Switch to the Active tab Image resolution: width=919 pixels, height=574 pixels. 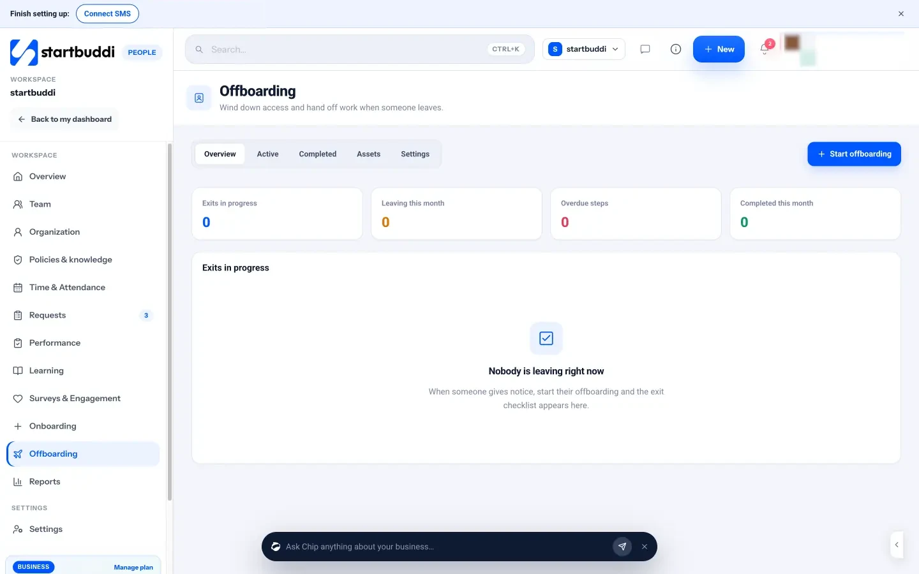(268, 154)
